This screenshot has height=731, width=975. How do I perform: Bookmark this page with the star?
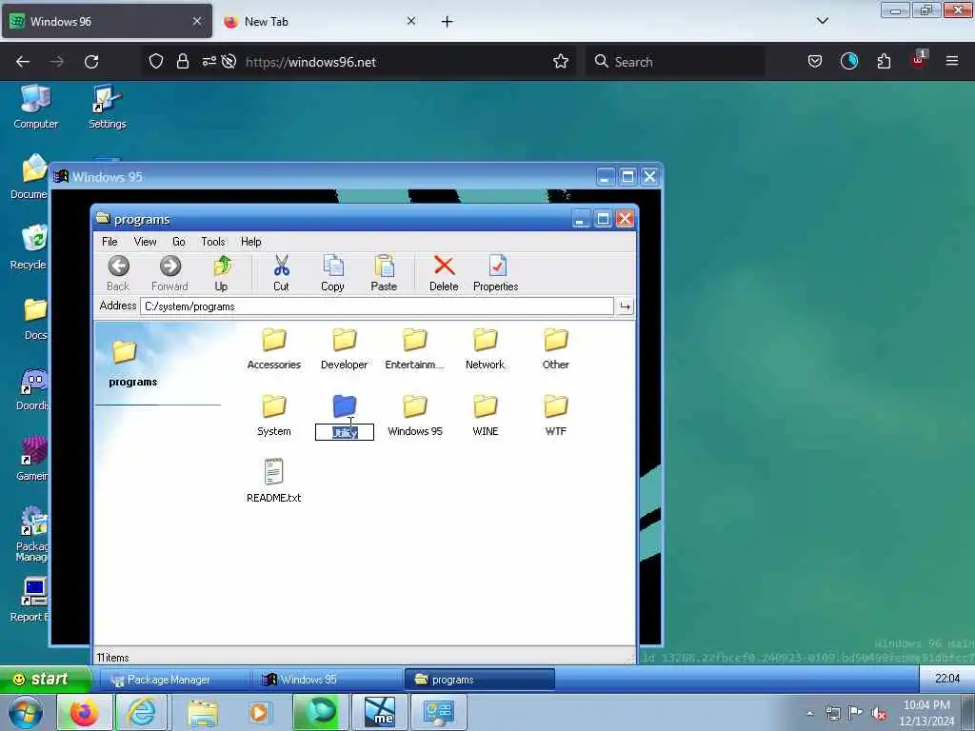pyautogui.click(x=561, y=62)
